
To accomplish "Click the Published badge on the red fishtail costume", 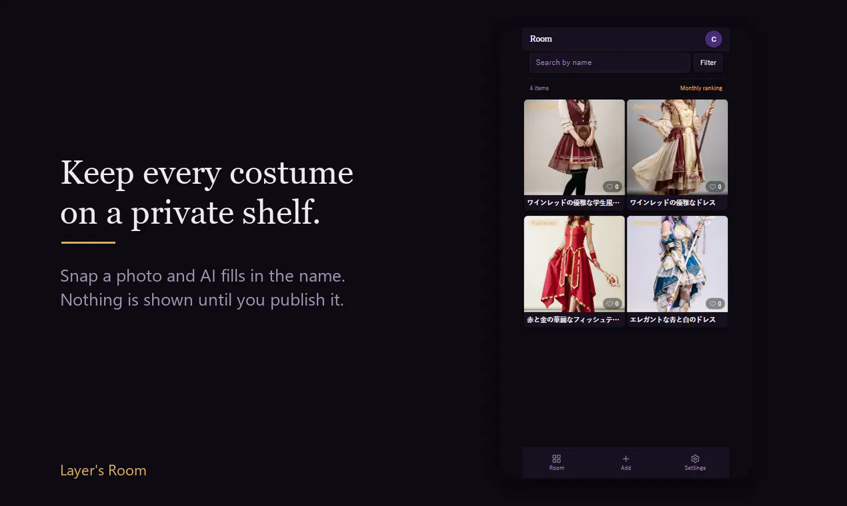I will pos(543,223).
